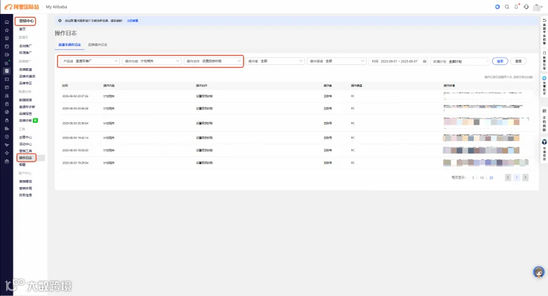Click the shield icon in the dark sidebar
548x296 pixels.
pos(7,137)
